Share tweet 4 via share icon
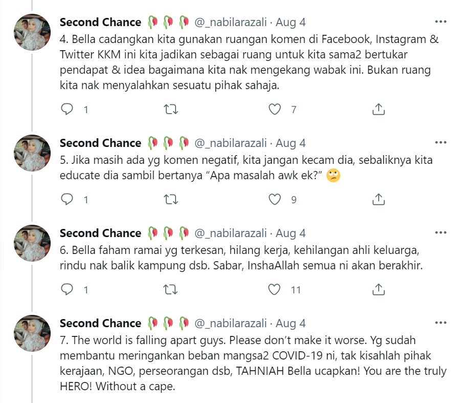Screen dimensions: 459x403 [x=378, y=109]
